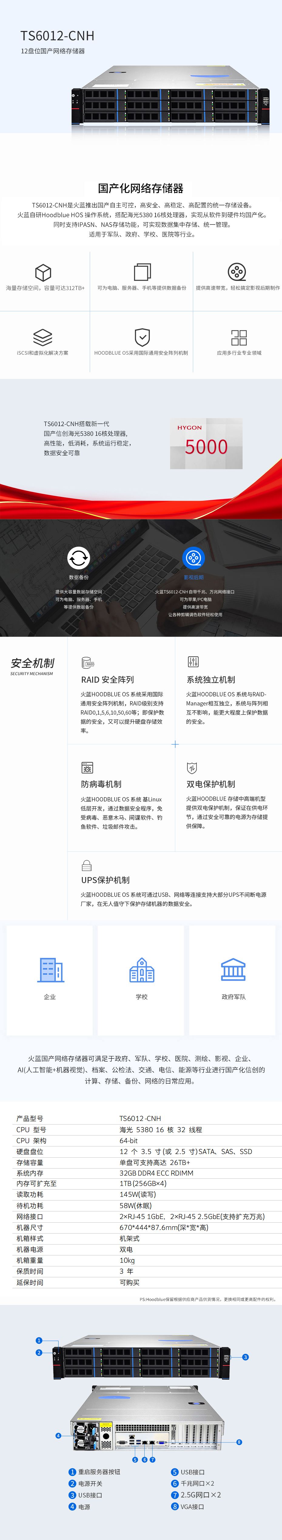The height and width of the screenshot is (1540, 282).
Task: Click the 企业 card label
Action: pyautogui.click(x=50, y=997)
